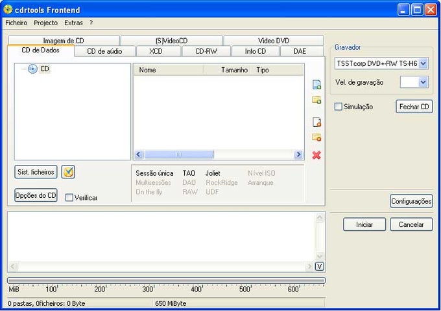The height and width of the screenshot is (311, 441).
Task: Switch to the Info CD tab
Action: [256, 51]
